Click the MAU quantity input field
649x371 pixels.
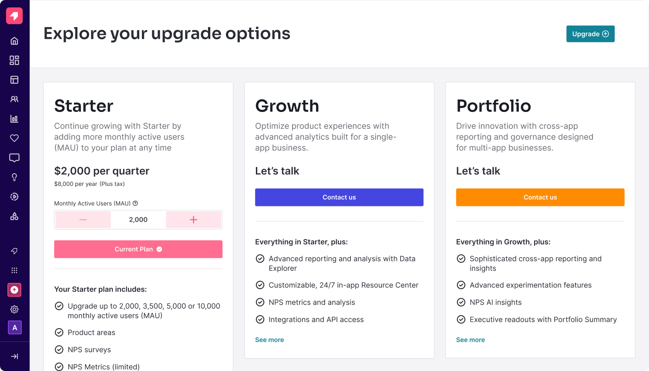coord(138,219)
